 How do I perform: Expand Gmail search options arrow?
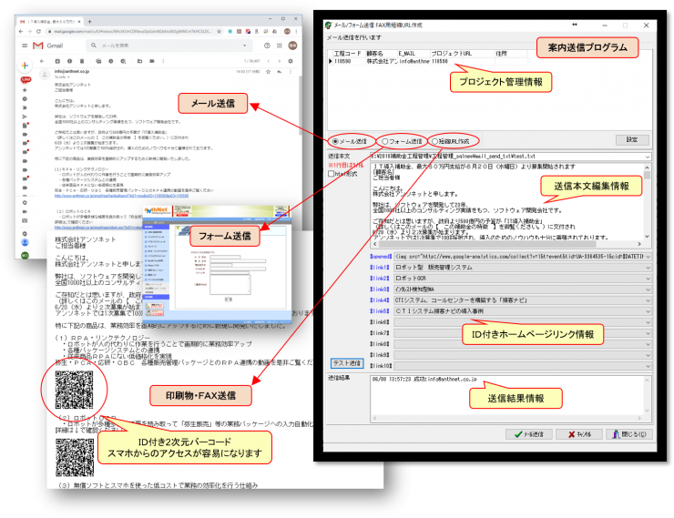pyautogui.click(x=245, y=46)
